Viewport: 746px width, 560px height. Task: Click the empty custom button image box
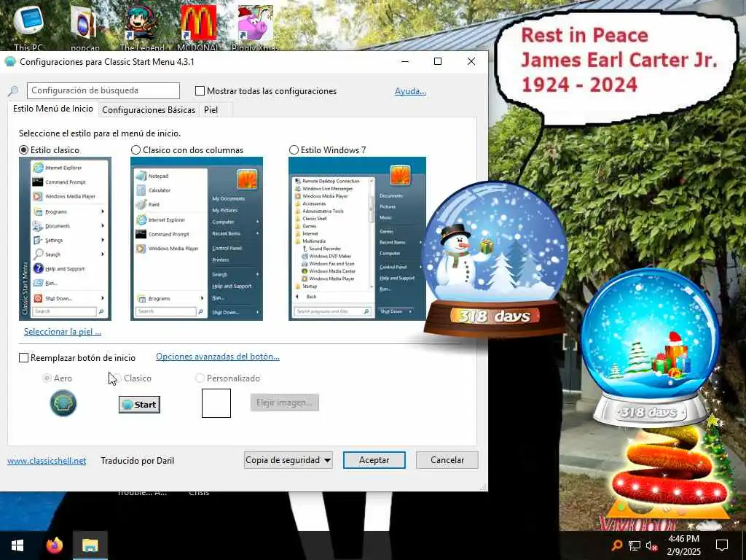216,402
